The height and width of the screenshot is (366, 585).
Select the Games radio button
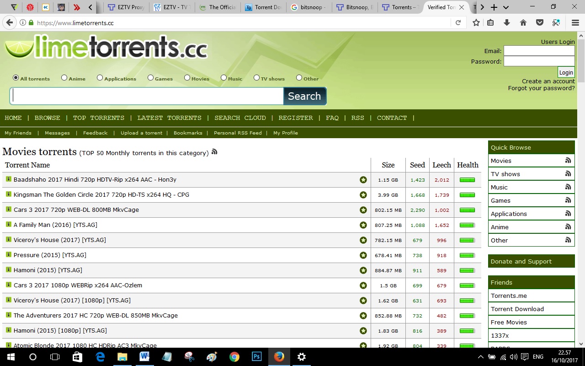coord(150,78)
